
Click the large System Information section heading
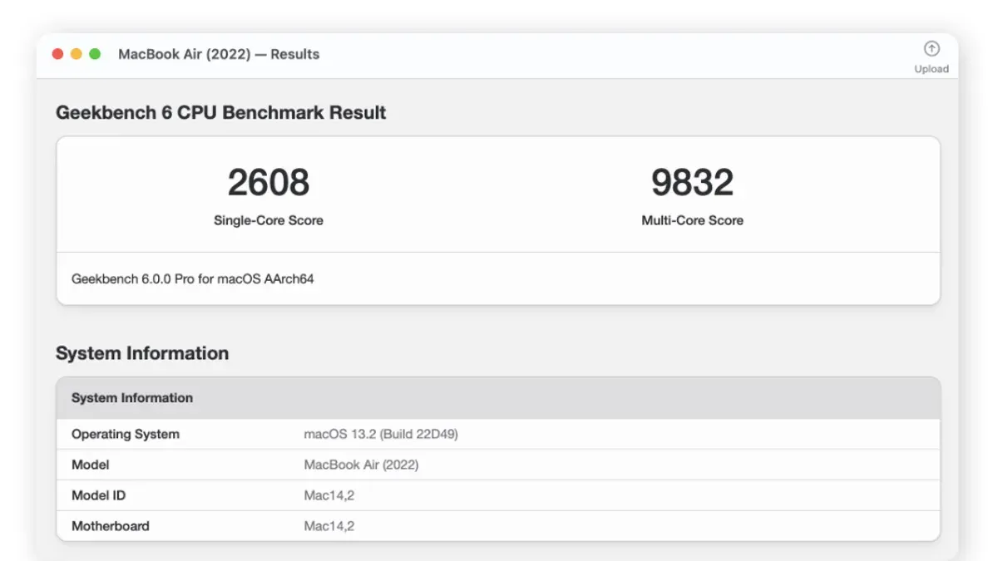pos(142,353)
